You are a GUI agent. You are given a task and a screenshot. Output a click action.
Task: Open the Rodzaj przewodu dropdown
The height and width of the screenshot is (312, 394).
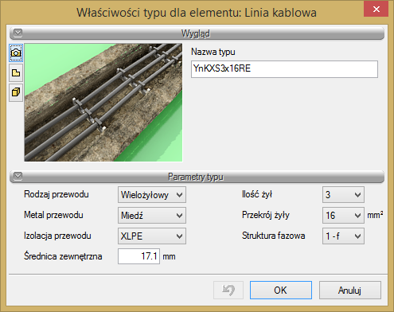pos(152,195)
